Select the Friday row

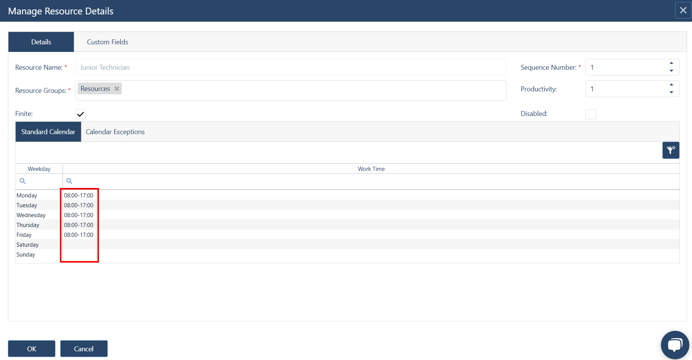[347, 235]
